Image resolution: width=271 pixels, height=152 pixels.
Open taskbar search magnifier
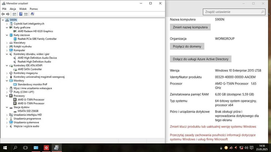[15, 148]
